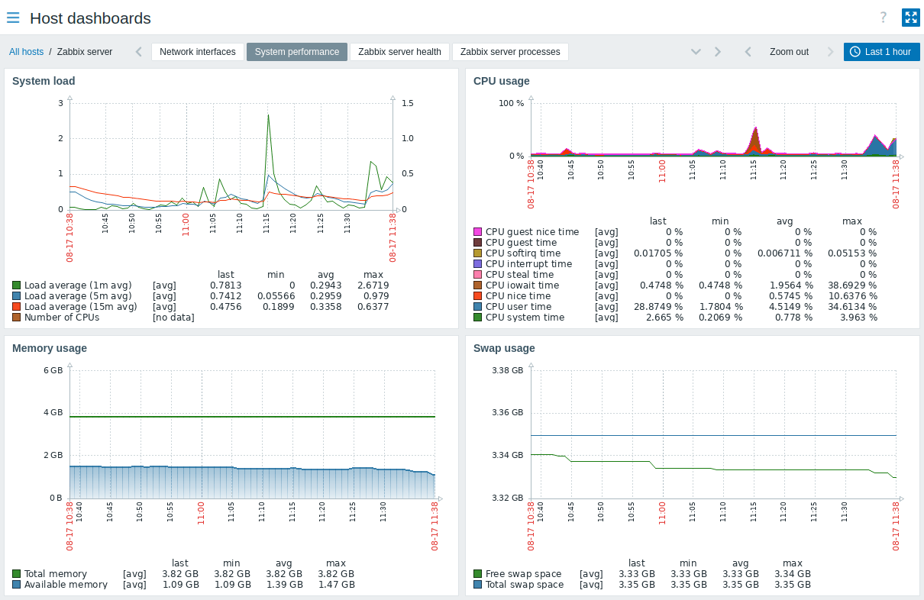The width and height of the screenshot is (924, 600).
Task: Switch to the Network interfaces dashboard tab
Action: tap(198, 51)
